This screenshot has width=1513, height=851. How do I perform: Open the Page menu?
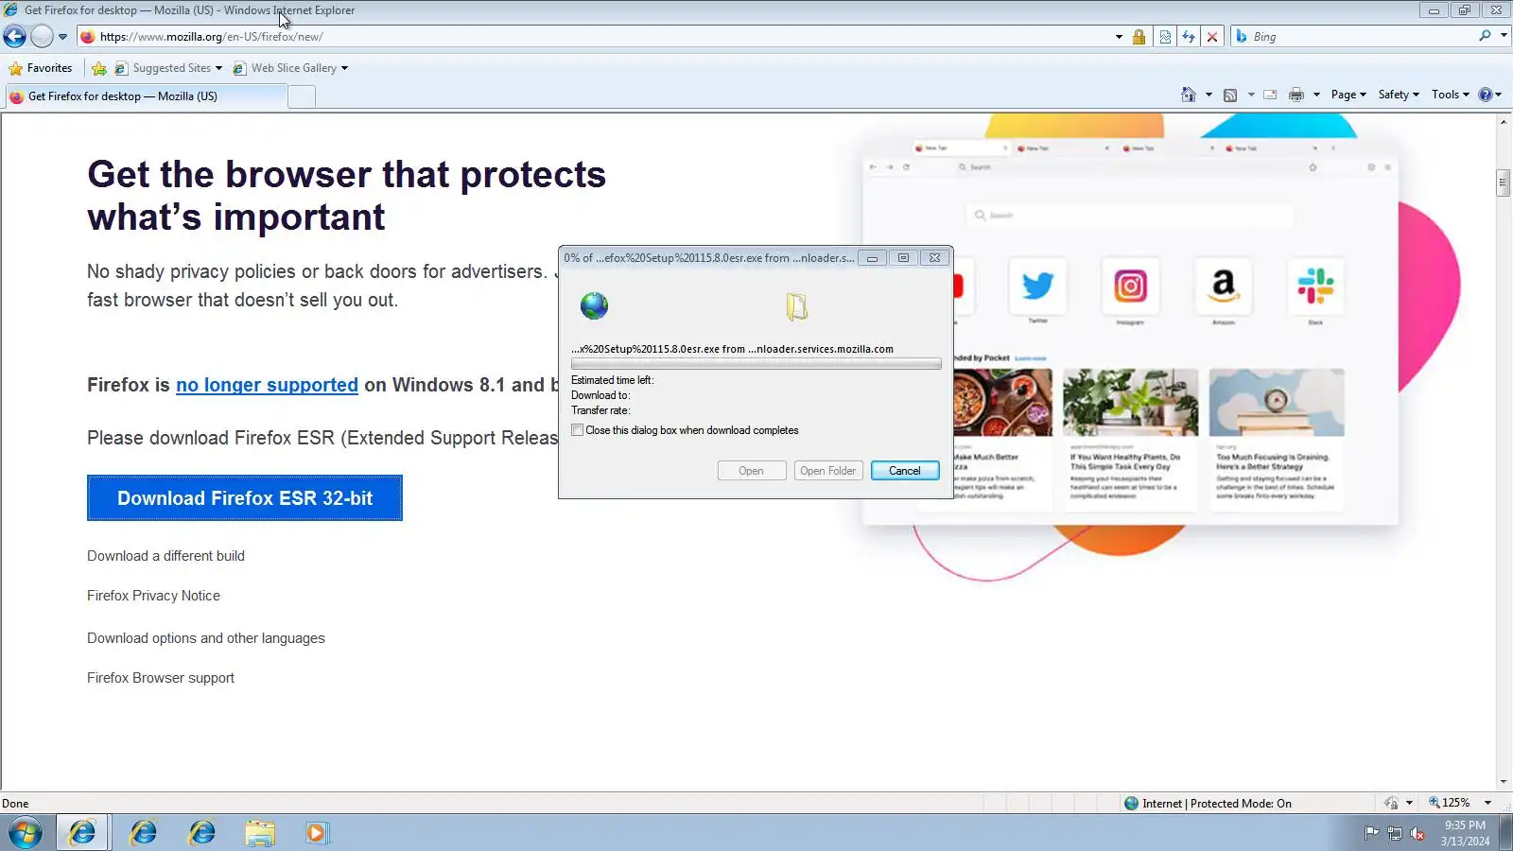point(1348,95)
